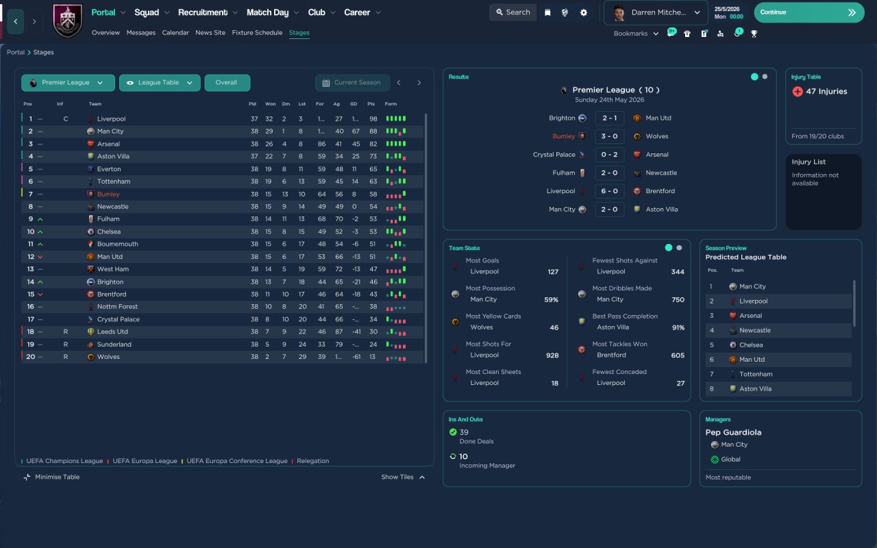Click the green Done Deals check icon
The width and height of the screenshot is (877, 548).
[x=453, y=432]
